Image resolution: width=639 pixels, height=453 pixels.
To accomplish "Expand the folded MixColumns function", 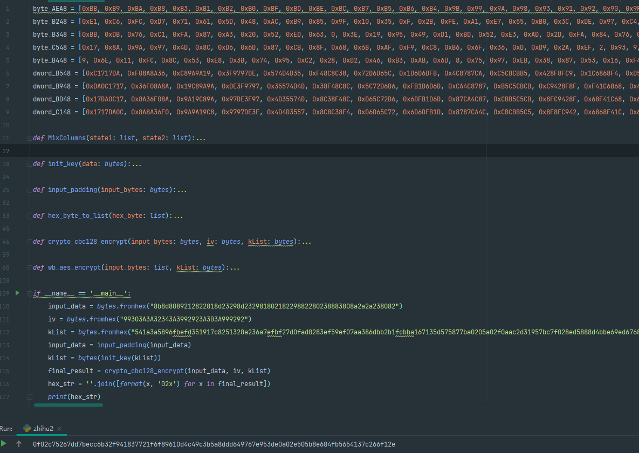I will pyautogui.click(x=29, y=138).
